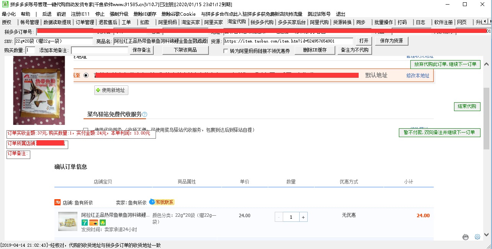Click the 使用新地址 button

pos(112,90)
